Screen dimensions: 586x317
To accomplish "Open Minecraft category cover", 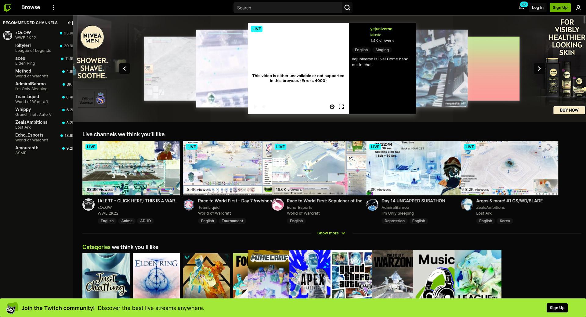I will pos(268,274).
